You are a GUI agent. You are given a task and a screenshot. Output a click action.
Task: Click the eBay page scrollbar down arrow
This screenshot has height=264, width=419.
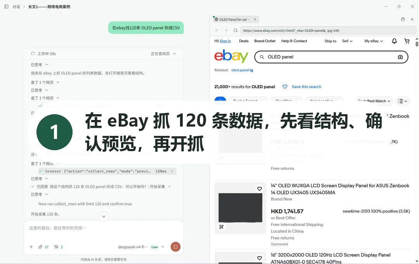pyautogui.click(x=417, y=261)
